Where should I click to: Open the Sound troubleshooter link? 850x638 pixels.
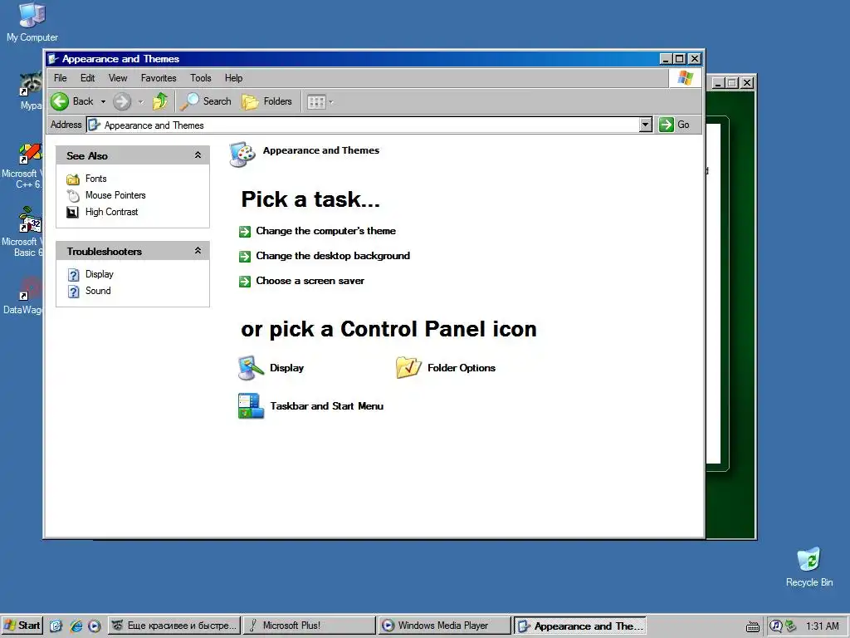98,291
